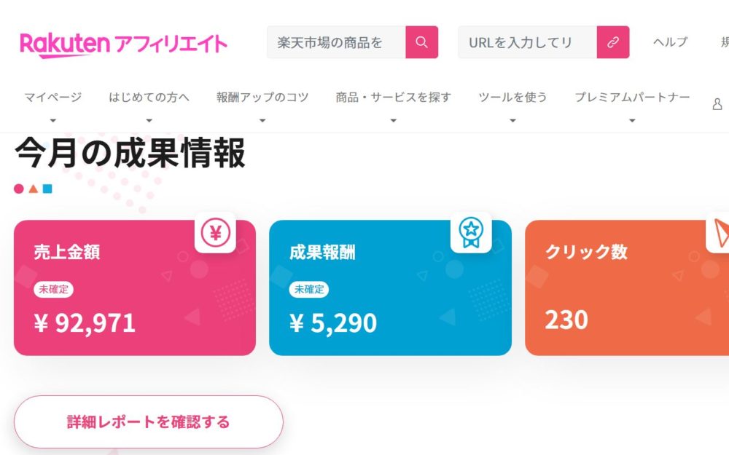729x455 pixels.
Task: Click the user account icon in navigation
Action: (717, 104)
